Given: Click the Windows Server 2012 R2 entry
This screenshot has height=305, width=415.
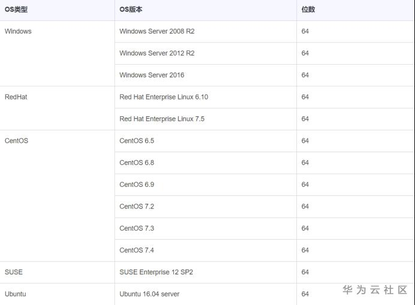Looking at the screenshot, I should click(x=157, y=53).
